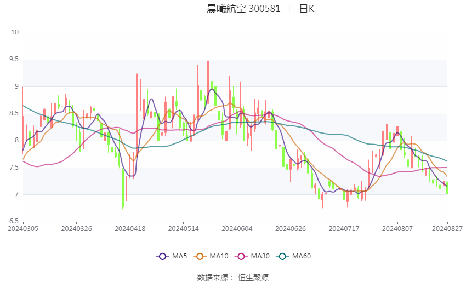This screenshot has height=283, width=466.
Task: Click the data source text 恒生聚源
Action: click(253, 278)
